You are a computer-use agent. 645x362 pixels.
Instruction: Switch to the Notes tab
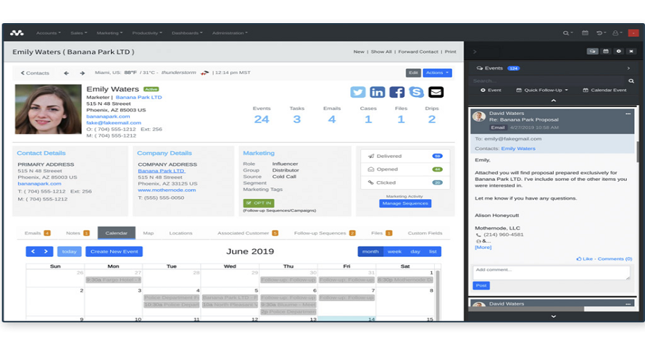coord(78,233)
